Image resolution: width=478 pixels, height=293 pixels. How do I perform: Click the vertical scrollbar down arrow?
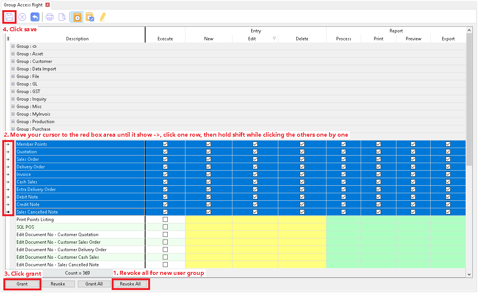[x=469, y=275]
